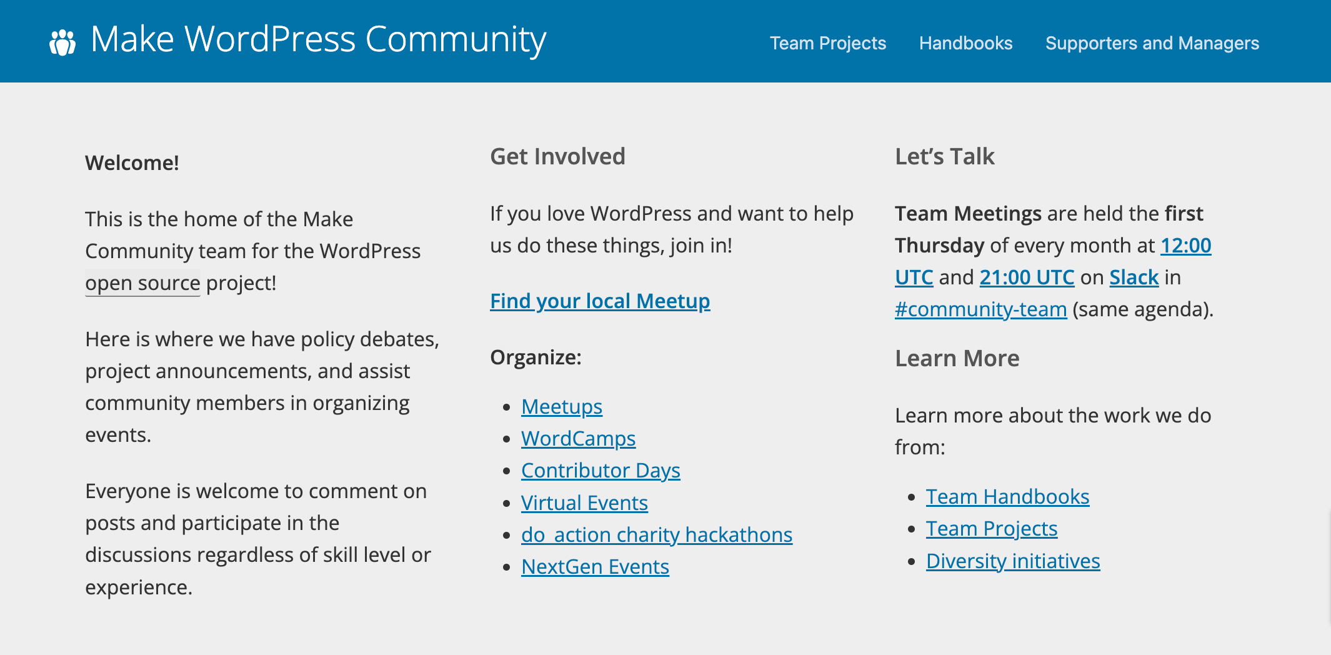1331x655 pixels.
Task: Open the Slack link
Action: [x=1134, y=277]
